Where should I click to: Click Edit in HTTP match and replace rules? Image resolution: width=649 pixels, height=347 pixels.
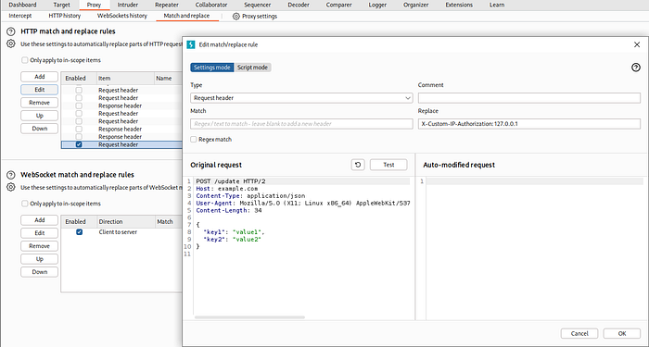pyautogui.click(x=40, y=90)
